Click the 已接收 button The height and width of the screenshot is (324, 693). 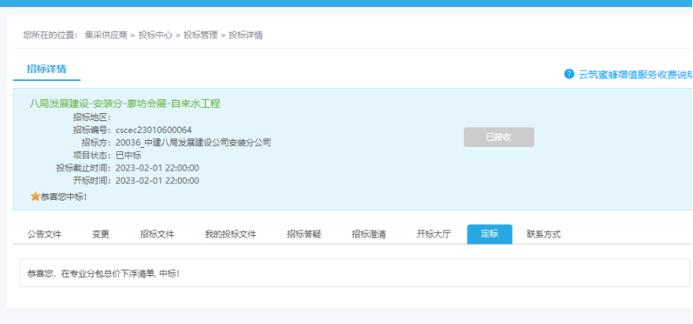pos(498,137)
